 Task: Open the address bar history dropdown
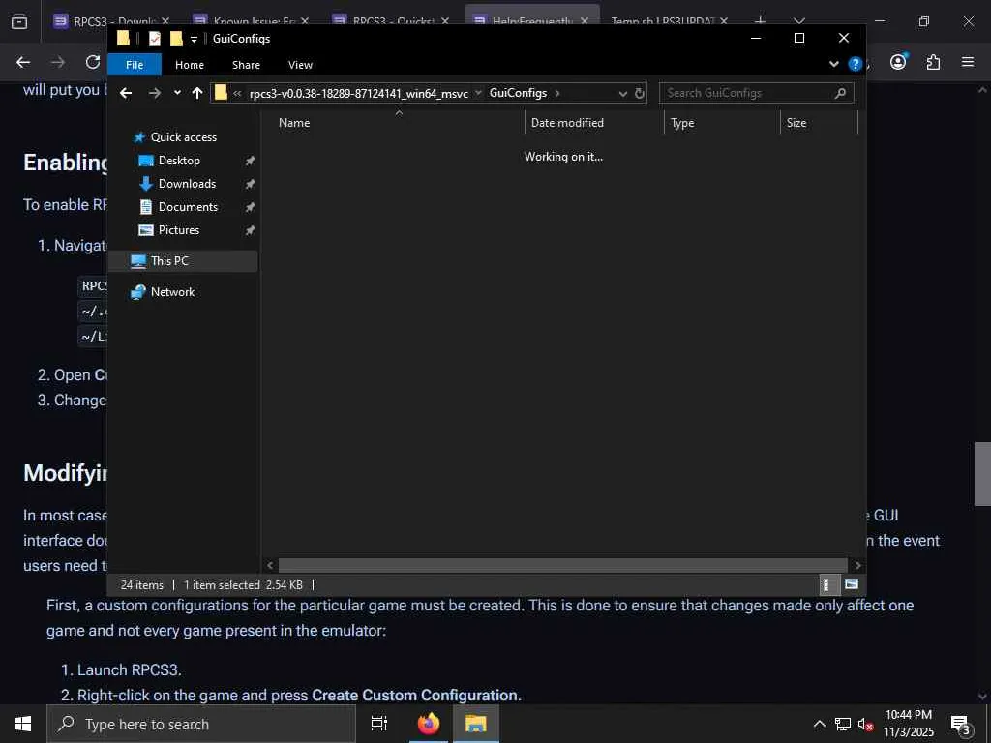click(x=623, y=93)
